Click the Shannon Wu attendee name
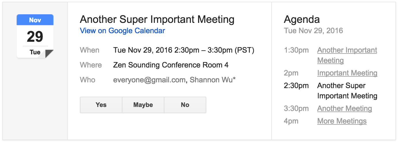 212,80
